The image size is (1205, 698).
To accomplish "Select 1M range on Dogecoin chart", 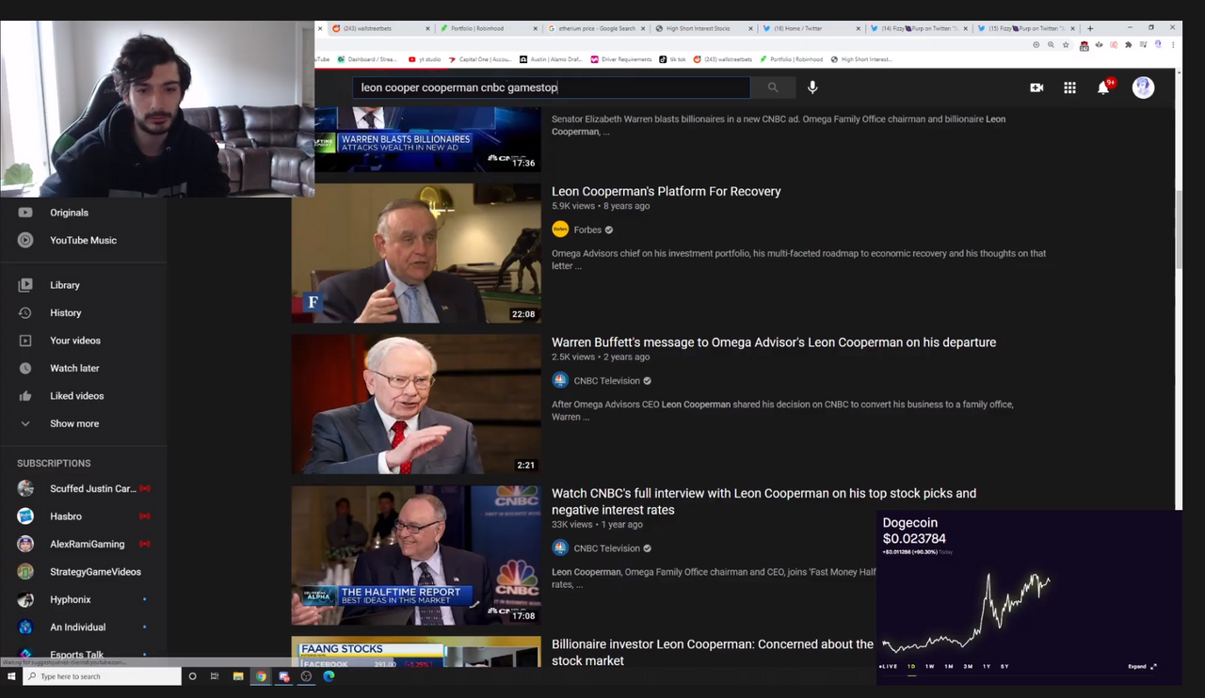I will (949, 666).
